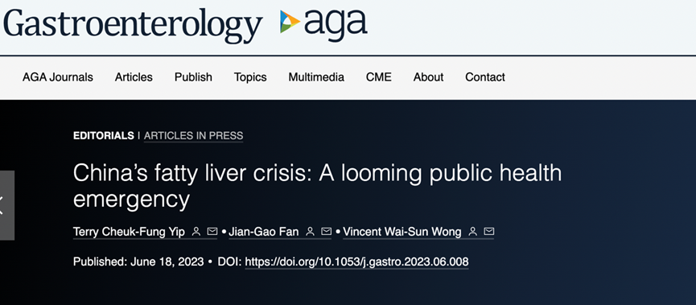
Task: Open the AGA Journals menu
Action: (x=58, y=77)
